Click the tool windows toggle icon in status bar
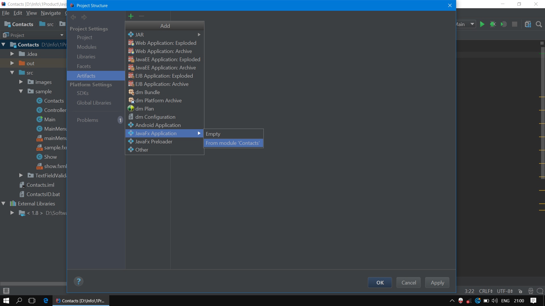 (6, 291)
